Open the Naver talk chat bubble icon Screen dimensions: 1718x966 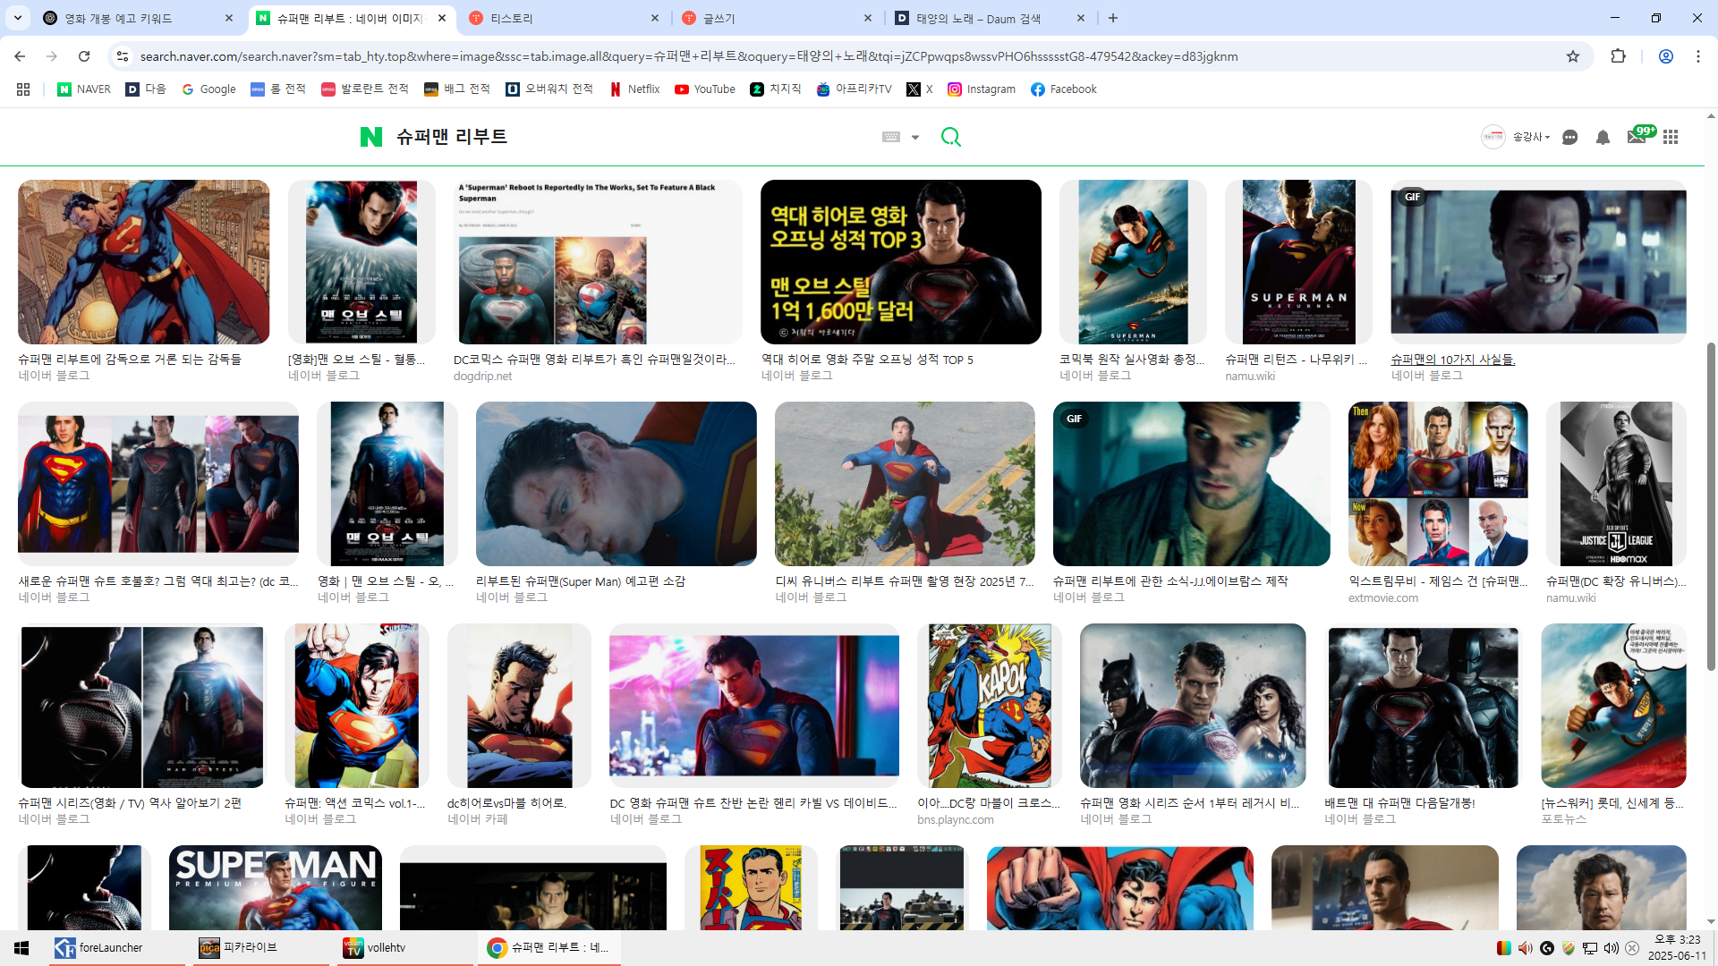[x=1569, y=137]
